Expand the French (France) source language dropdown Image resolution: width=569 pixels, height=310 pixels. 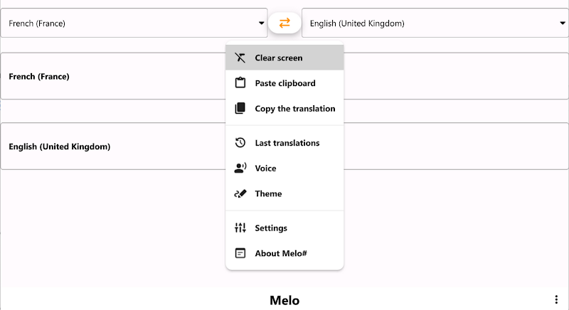(134, 23)
